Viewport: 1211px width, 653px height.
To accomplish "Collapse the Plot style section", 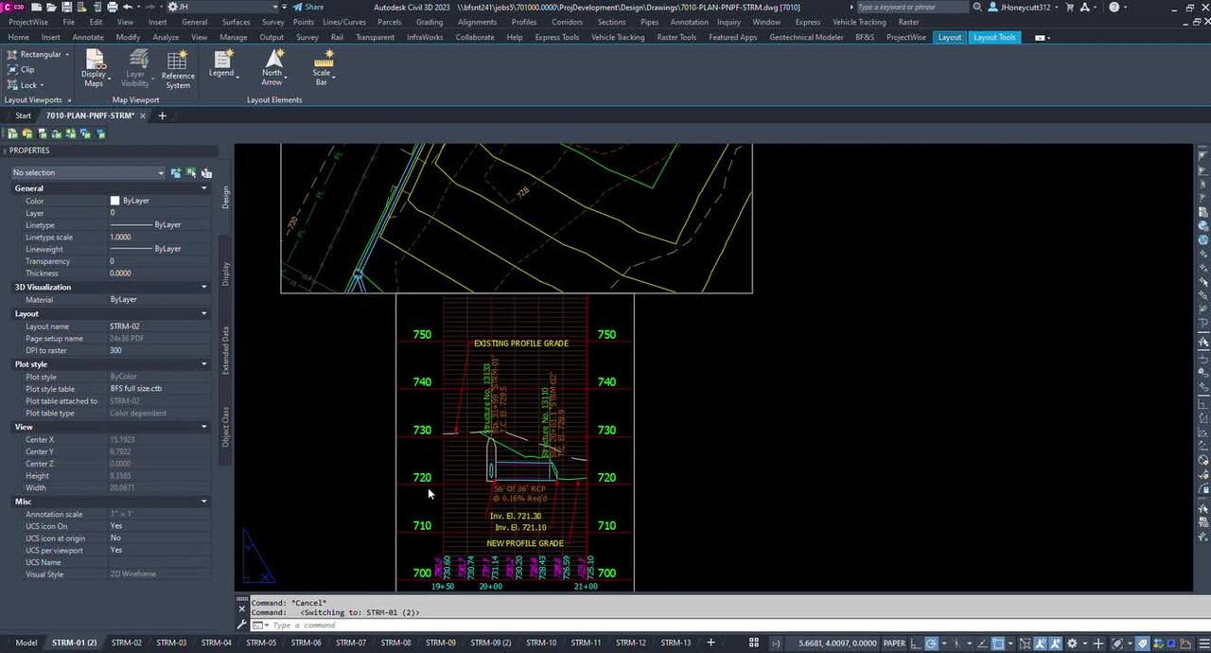I will click(x=203, y=364).
